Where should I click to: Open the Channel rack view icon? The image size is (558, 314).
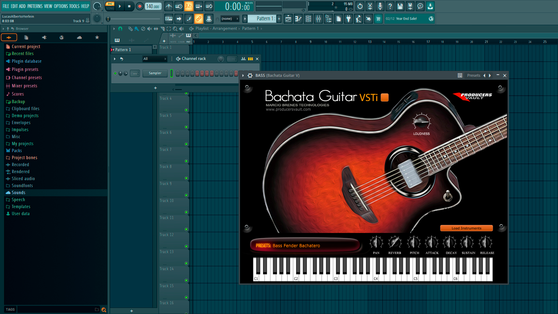[x=308, y=18]
